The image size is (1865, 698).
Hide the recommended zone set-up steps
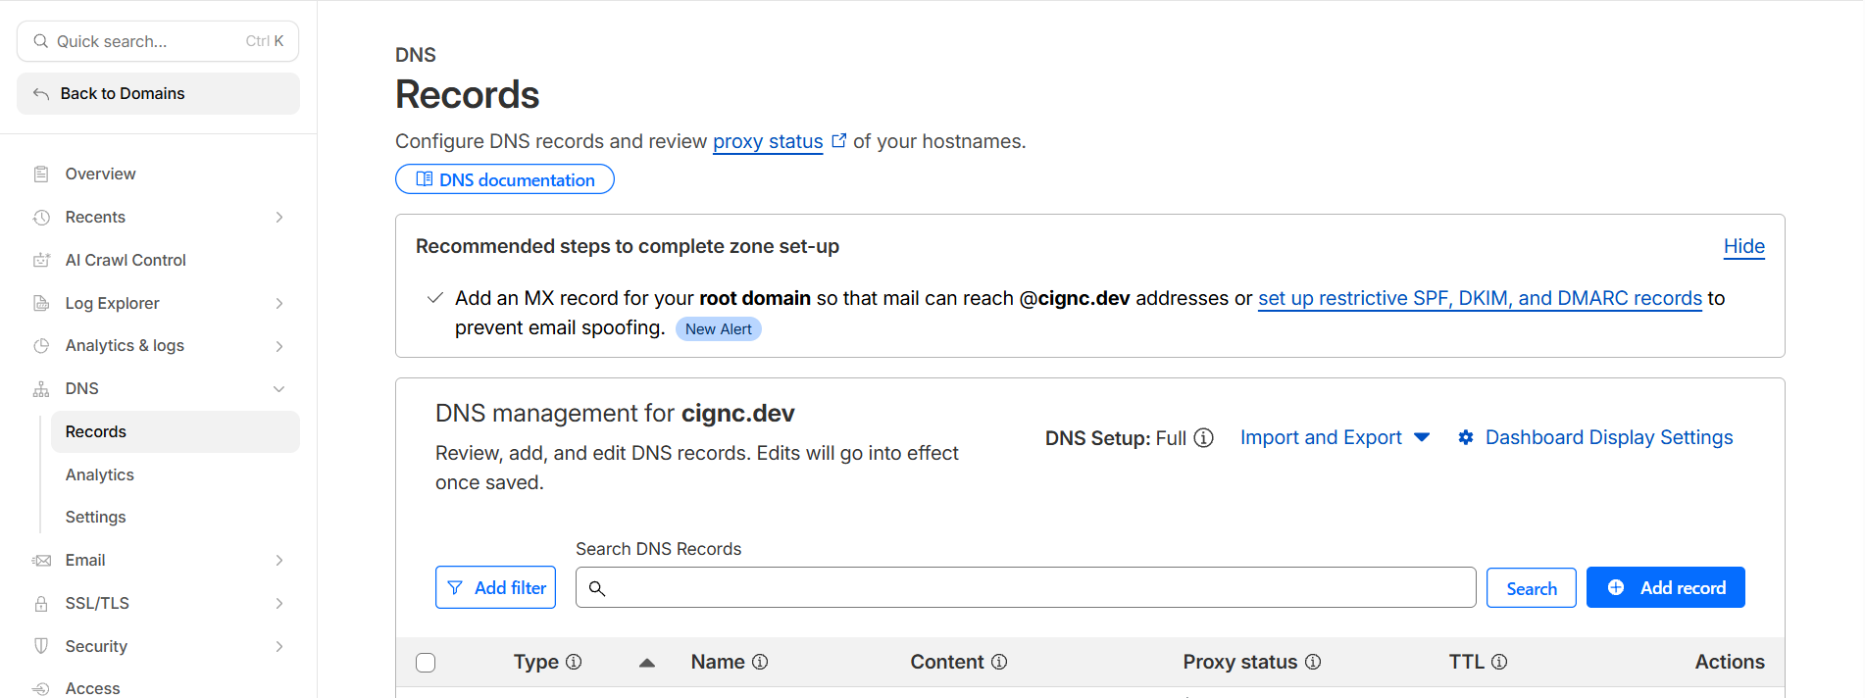point(1743,247)
